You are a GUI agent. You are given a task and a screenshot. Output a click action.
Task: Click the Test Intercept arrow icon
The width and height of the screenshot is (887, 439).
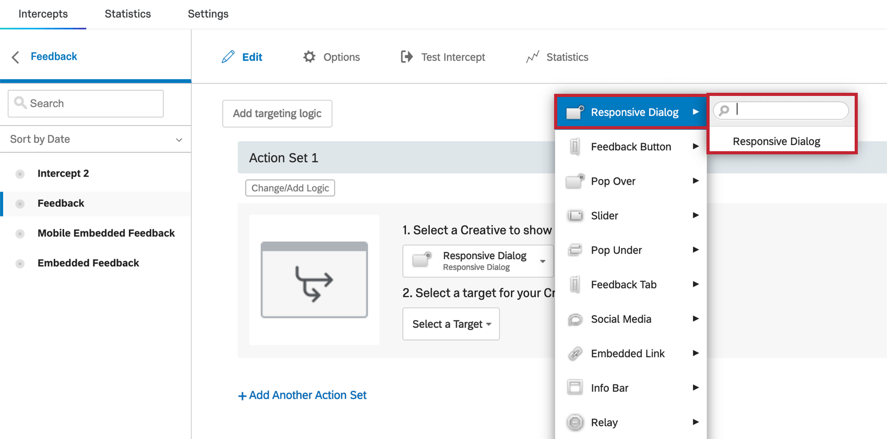coord(407,57)
